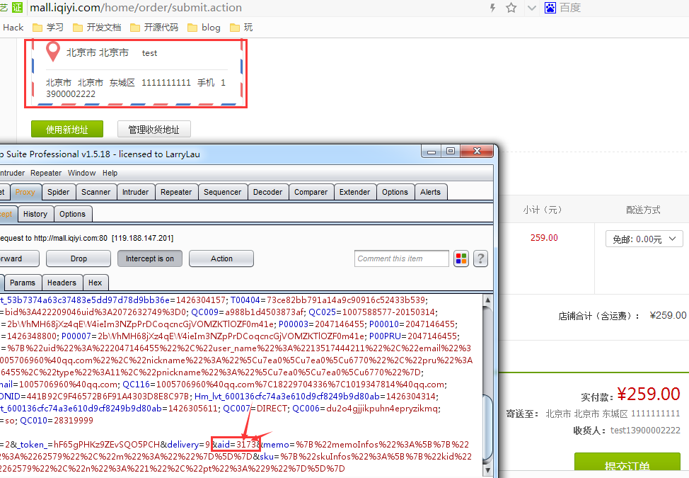689x478 pixels.
Task: Switch to the Params request tab
Action: point(23,283)
